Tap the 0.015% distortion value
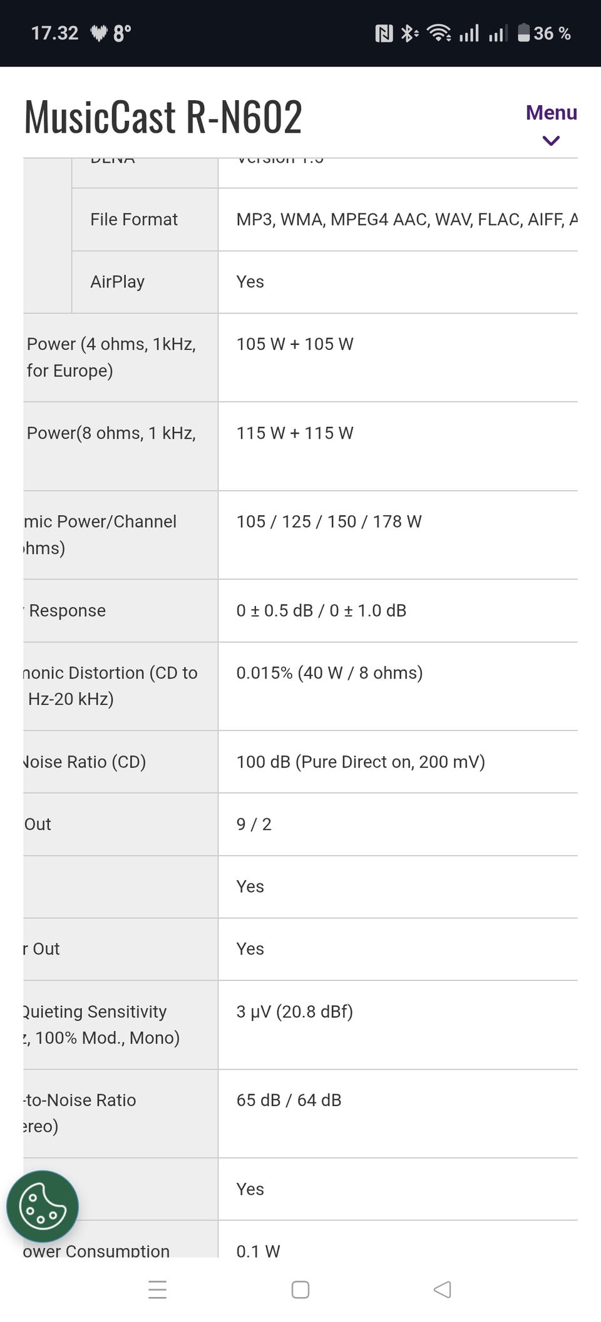Viewport: 601px width, 1322px height. click(x=329, y=673)
